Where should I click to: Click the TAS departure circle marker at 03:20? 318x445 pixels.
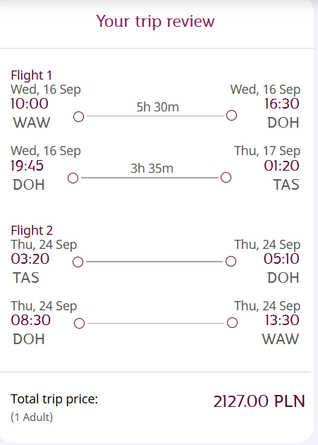pos(78,262)
